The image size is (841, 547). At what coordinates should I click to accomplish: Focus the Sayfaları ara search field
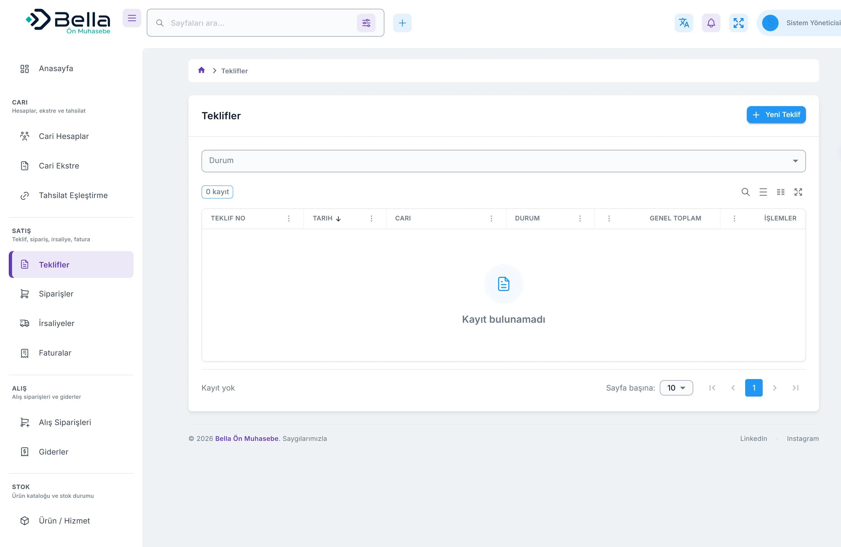[261, 23]
